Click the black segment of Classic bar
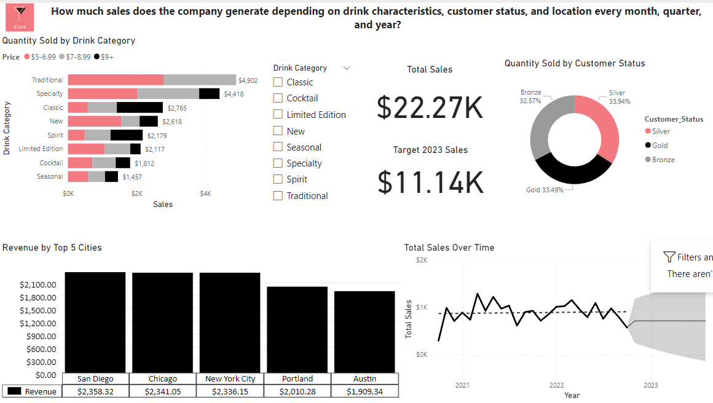 140,108
